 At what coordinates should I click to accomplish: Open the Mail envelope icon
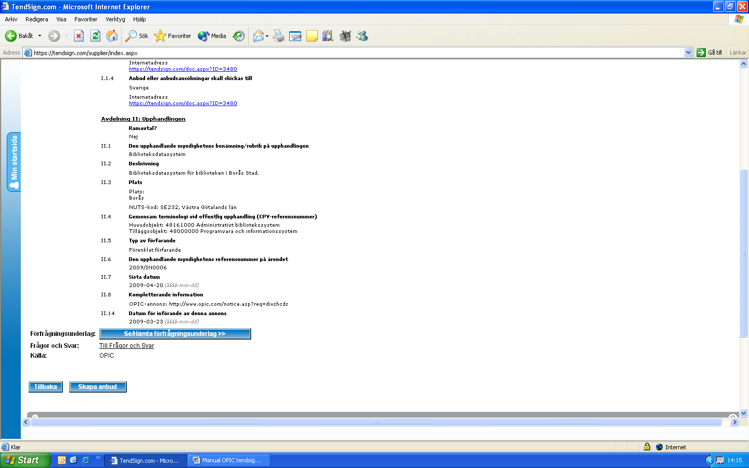[x=259, y=36]
